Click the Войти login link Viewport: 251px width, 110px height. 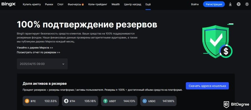pyautogui.click(x=195, y=5)
